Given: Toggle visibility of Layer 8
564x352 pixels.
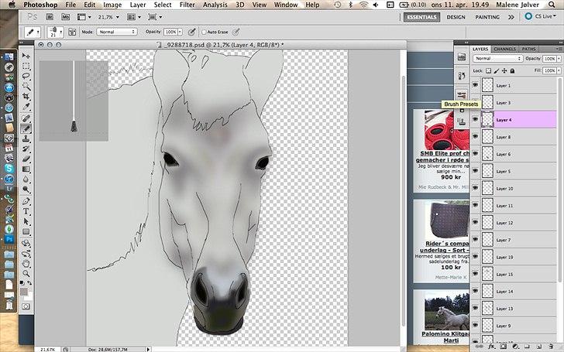Looking at the screenshot, I should [x=475, y=137].
